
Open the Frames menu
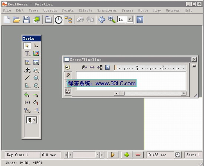coord(127,10)
